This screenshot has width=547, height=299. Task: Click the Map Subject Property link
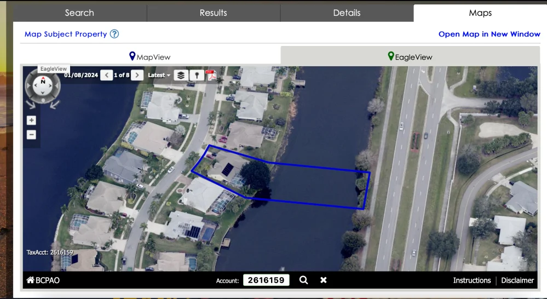[66, 34]
